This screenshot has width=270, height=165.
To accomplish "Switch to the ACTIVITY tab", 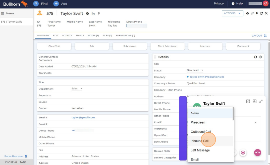I will click(x=67, y=36).
